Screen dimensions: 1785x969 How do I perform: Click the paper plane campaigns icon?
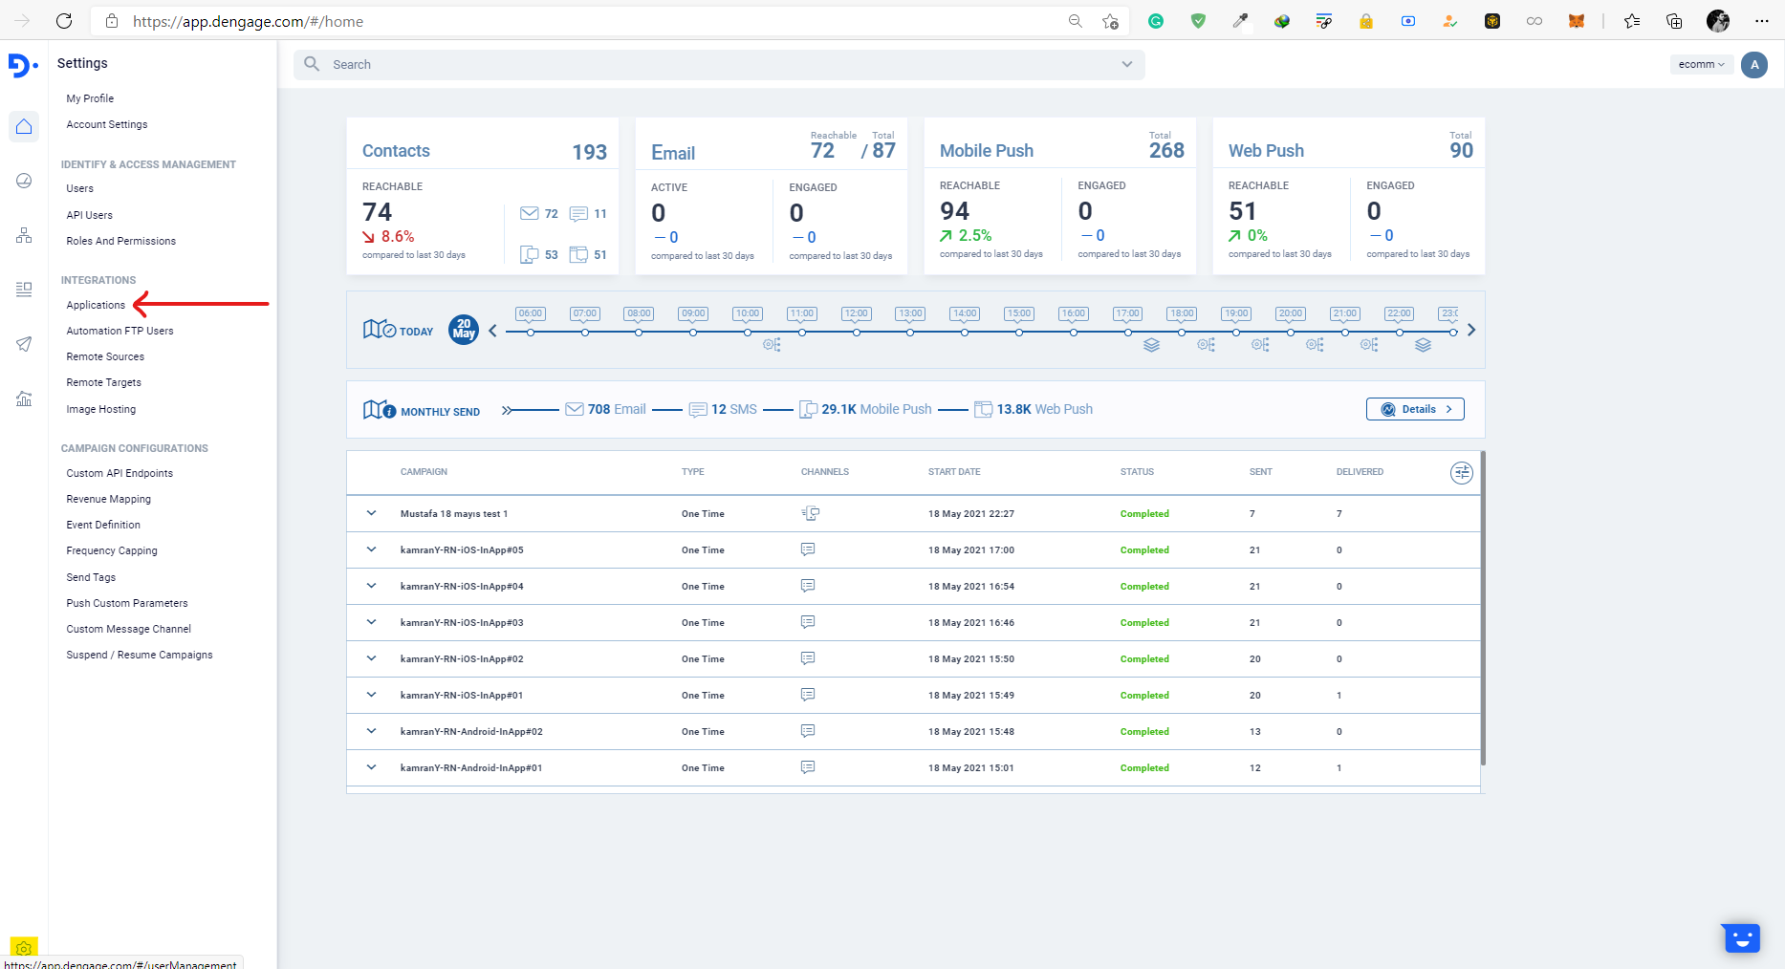(24, 344)
